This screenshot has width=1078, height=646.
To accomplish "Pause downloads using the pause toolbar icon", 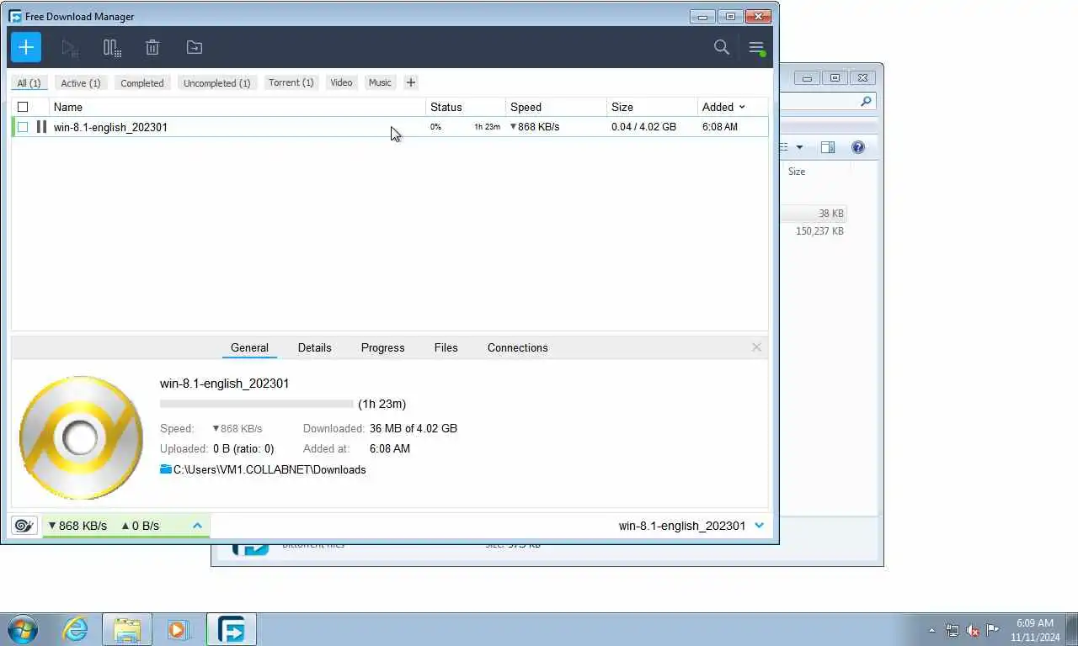I will pyautogui.click(x=112, y=48).
